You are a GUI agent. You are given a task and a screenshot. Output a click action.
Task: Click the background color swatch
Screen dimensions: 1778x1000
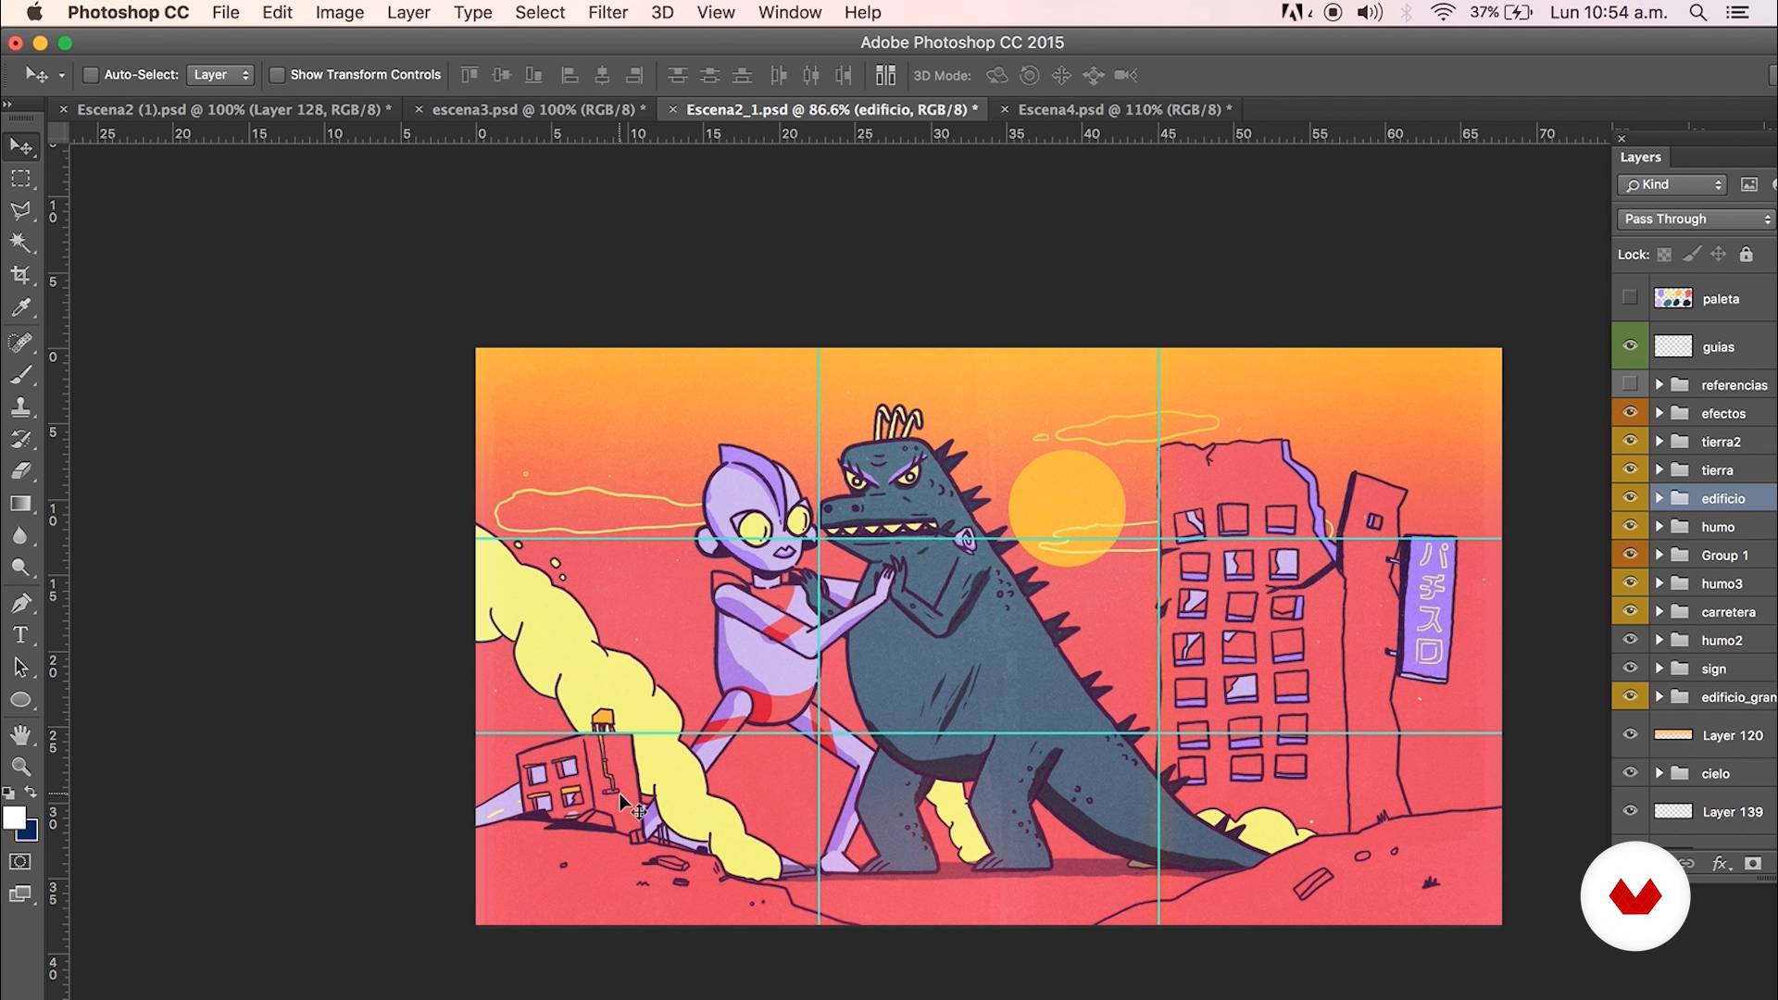click(31, 833)
